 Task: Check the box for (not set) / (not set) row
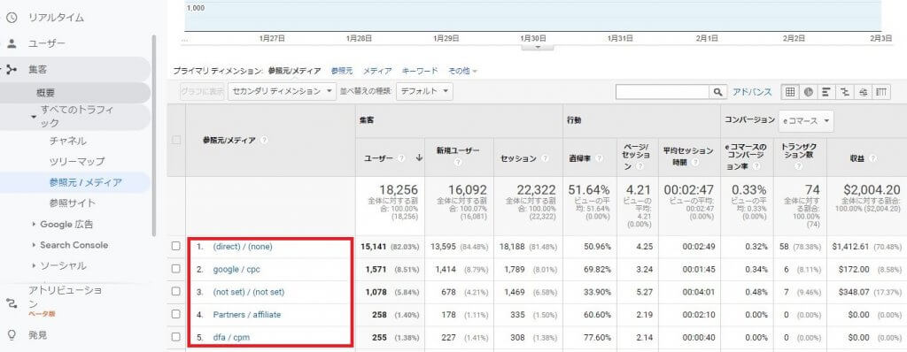[176, 292]
